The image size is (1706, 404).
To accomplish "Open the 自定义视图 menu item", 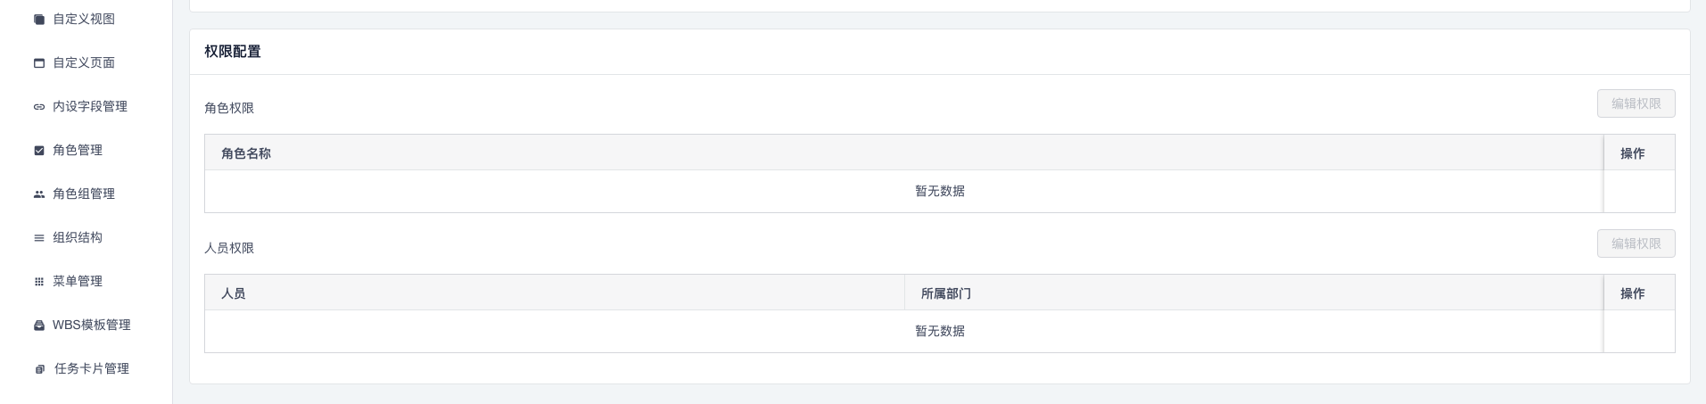I will pyautogui.click(x=86, y=19).
